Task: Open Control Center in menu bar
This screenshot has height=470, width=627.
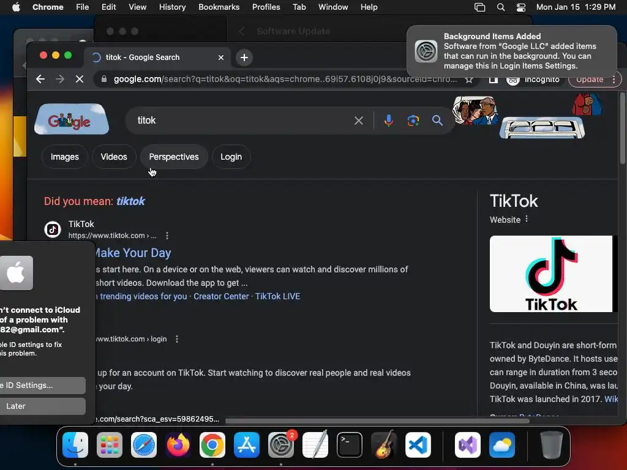Action: tap(521, 7)
